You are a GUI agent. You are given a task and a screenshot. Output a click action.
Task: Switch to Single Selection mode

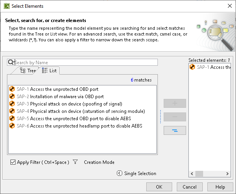[x=140, y=174]
